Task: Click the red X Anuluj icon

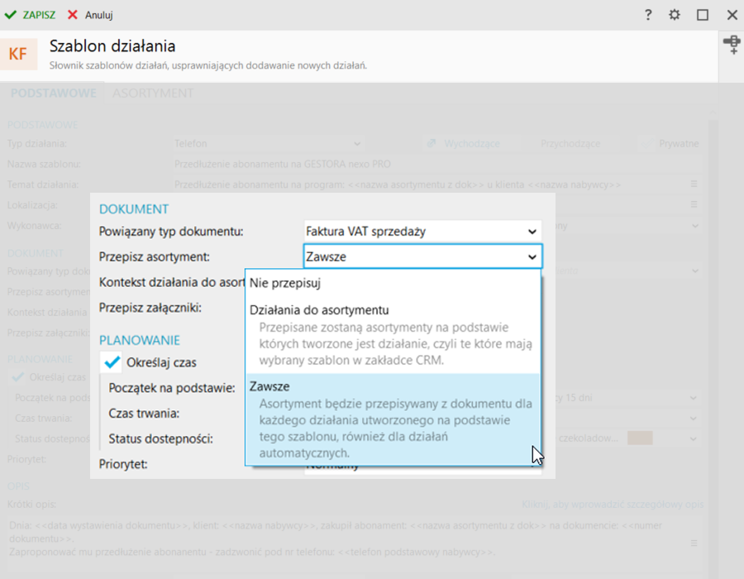Action: pyautogui.click(x=73, y=15)
